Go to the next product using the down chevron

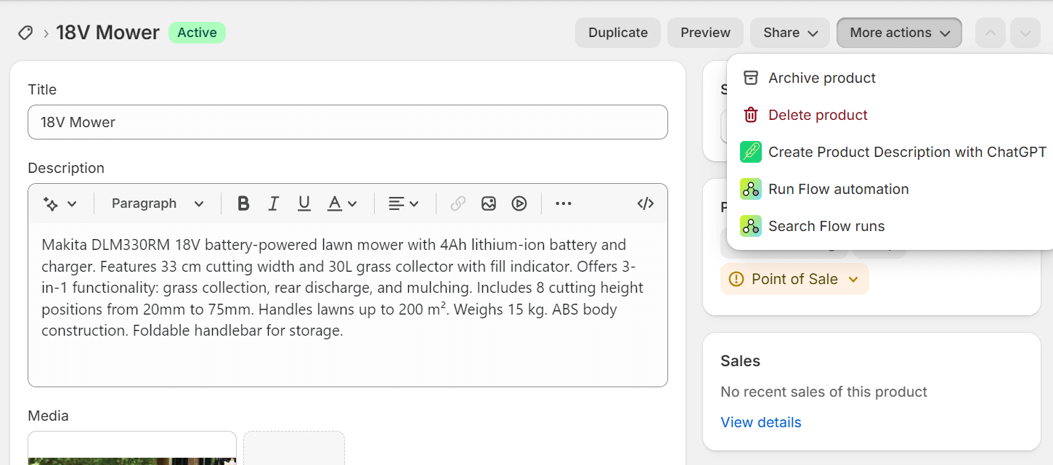click(1025, 32)
